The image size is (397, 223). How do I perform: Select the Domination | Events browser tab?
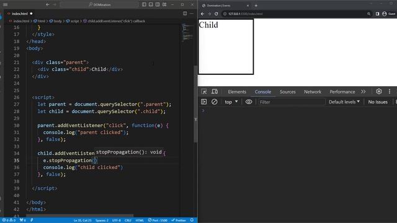point(225,6)
